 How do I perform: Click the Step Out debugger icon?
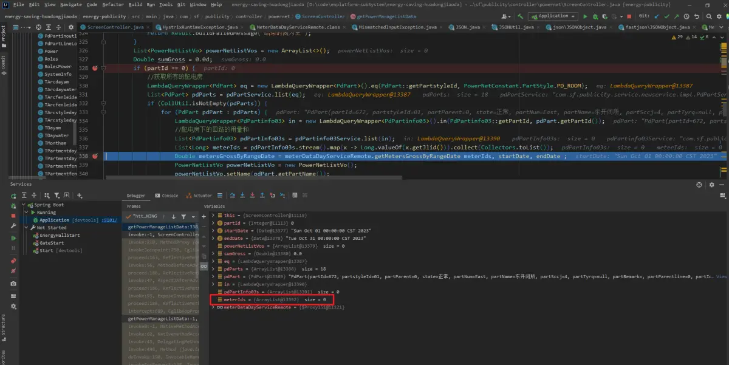click(263, 196)
